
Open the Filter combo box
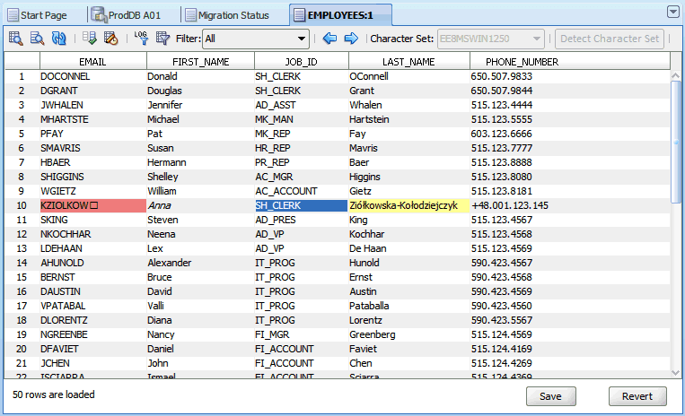(x=256, y=39)
